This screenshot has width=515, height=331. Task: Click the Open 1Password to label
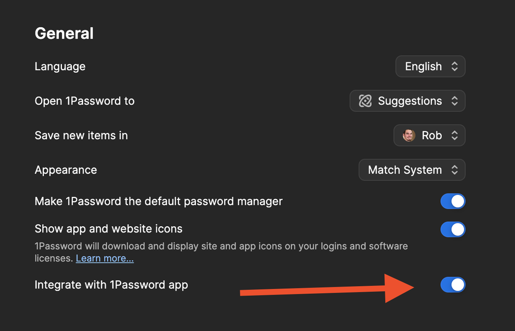[x=85, y=101]
